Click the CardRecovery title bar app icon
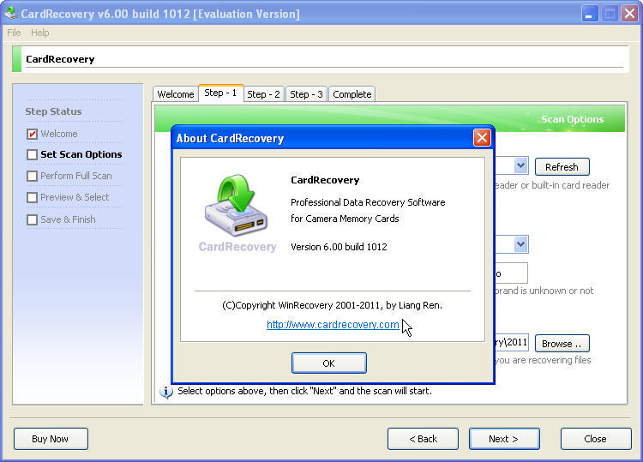Image resolution: width=643 pixels, height=462 pixels. [10, 13]
